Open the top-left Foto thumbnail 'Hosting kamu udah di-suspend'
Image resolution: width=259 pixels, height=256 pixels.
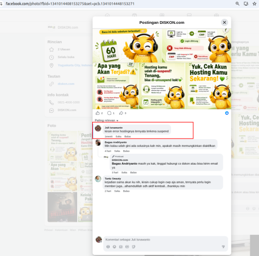tap(62, 146)
